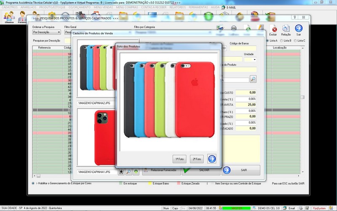337x211 pixels.
Task: Click the \IMAGENS\CAPINHA1.JPG path field
Action: [x=97, y=172]
